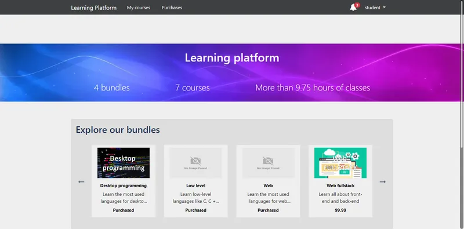
Task: Select the Desktop programming bundle title
Action: [x=124, y=186]
